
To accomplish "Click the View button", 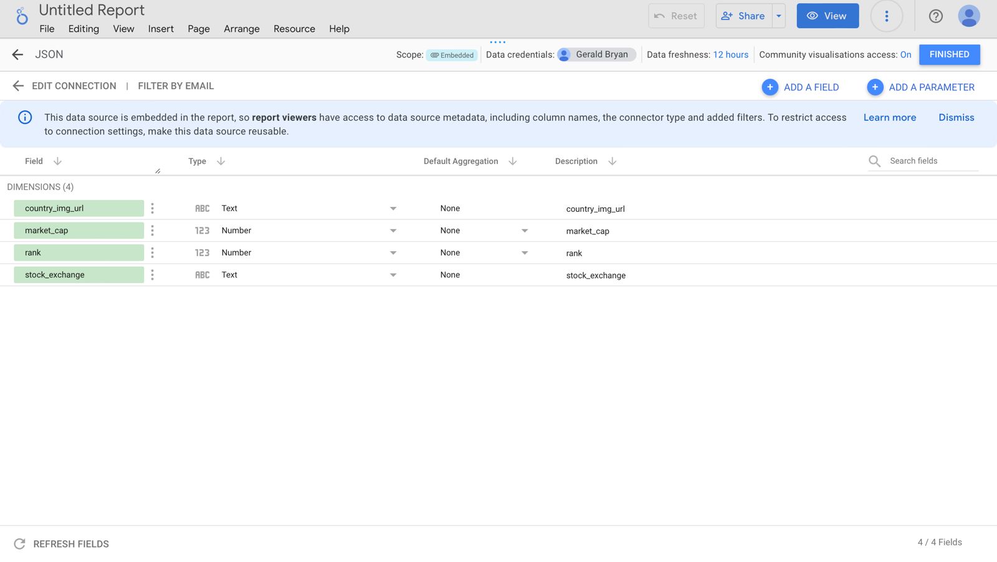I will point(828,16).
